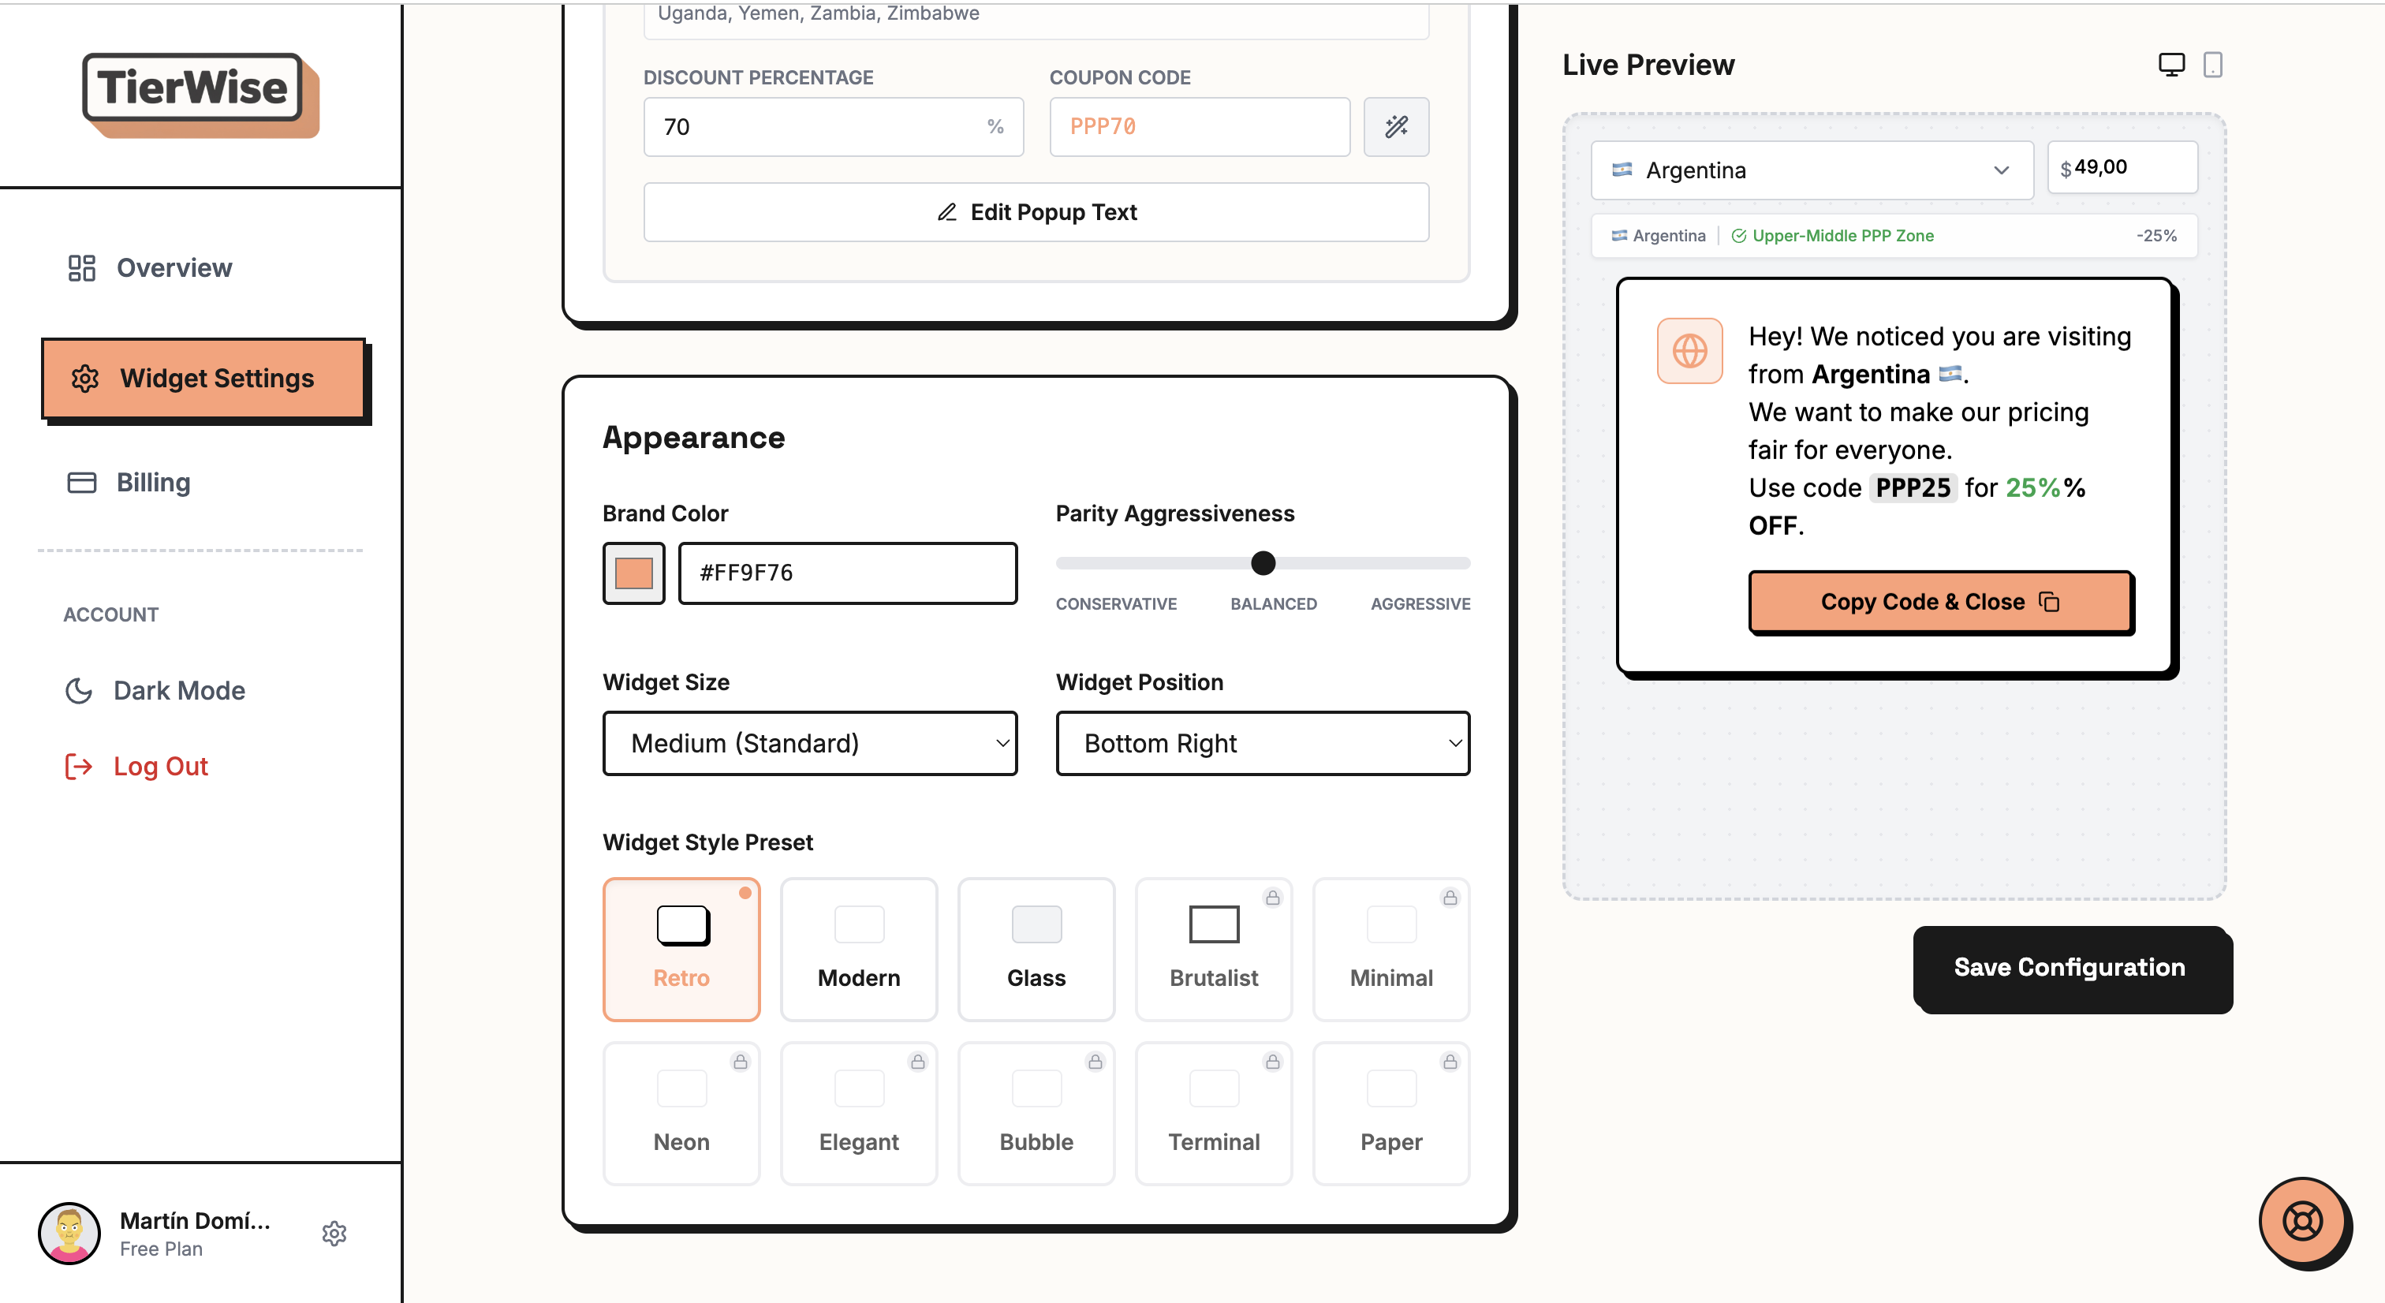Click the lock icon on the Brutalist preset
2385x1303 pixels.
tap(1271, 897)
